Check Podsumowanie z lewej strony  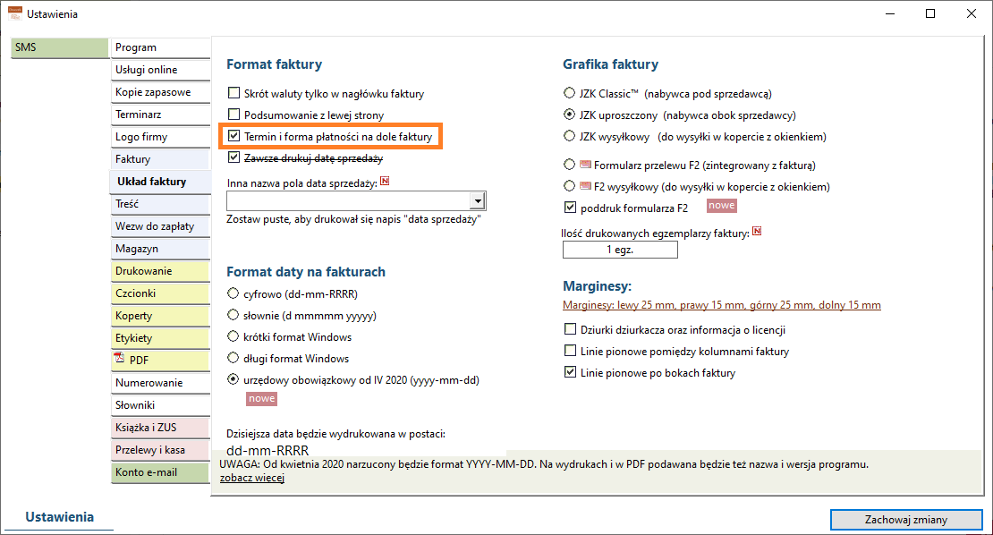[x=233, y=115]
